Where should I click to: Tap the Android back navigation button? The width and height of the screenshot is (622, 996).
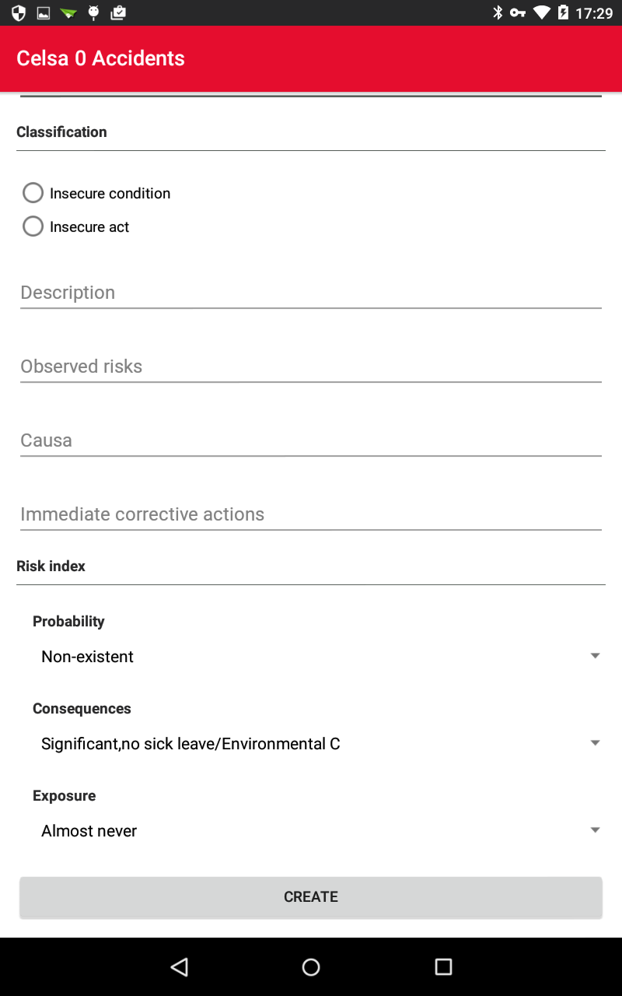pyautogui.click(x=180, y=966)
